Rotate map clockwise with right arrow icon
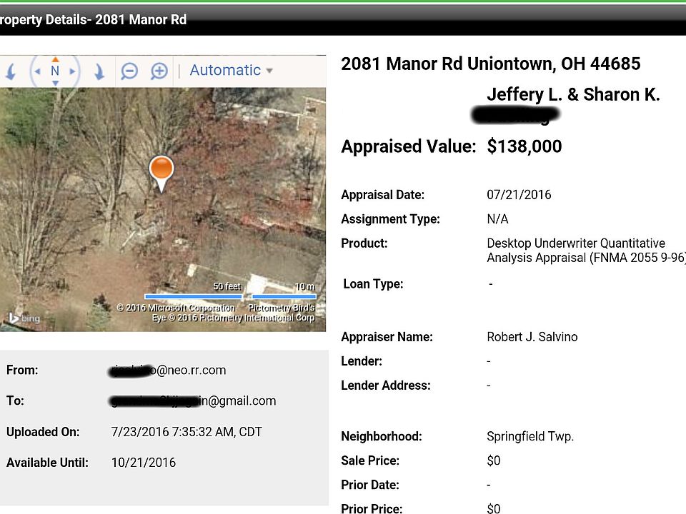This screenshot has width=686, height=514. coord(99,71)
